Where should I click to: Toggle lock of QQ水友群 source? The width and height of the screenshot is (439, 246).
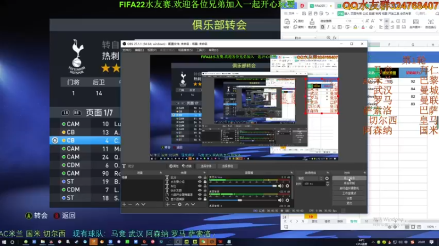coord(205,190)
